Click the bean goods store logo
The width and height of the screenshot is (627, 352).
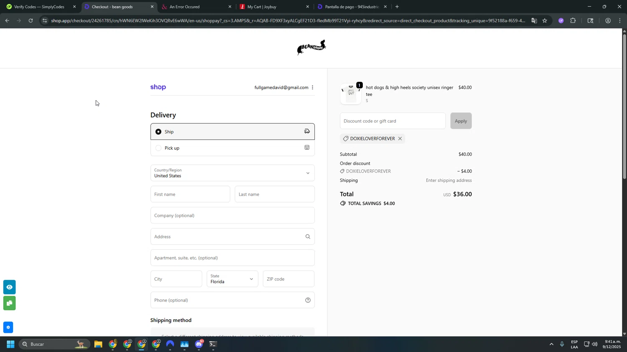[x=311, y=48]
